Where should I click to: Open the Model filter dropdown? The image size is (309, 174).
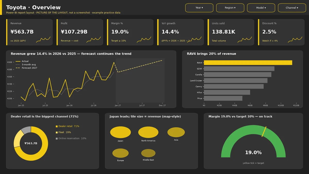tap(261, 8)
